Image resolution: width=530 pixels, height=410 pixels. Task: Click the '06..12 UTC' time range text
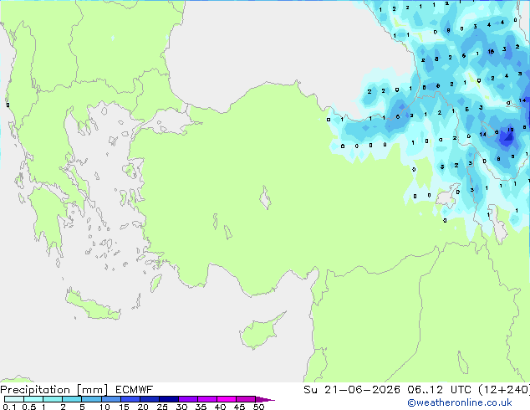[x=439, y=390]
